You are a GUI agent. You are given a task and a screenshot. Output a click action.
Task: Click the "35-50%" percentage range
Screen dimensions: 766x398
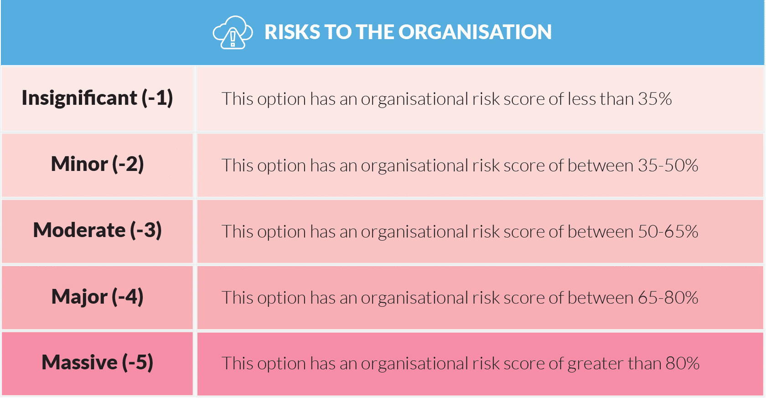point(668,165)
